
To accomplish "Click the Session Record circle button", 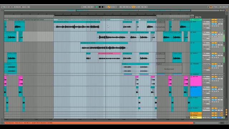I will [116, 7].
